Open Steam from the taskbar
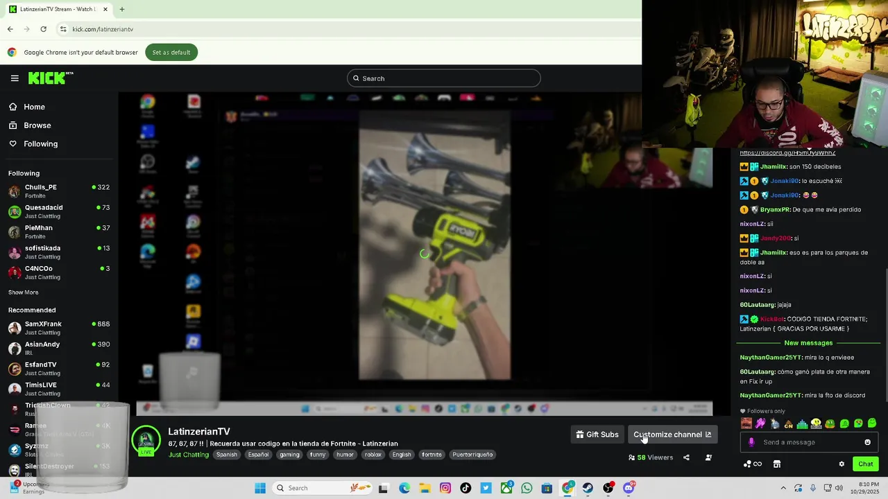Viewport: 888px width, 499px height. [x=588, y=488]
